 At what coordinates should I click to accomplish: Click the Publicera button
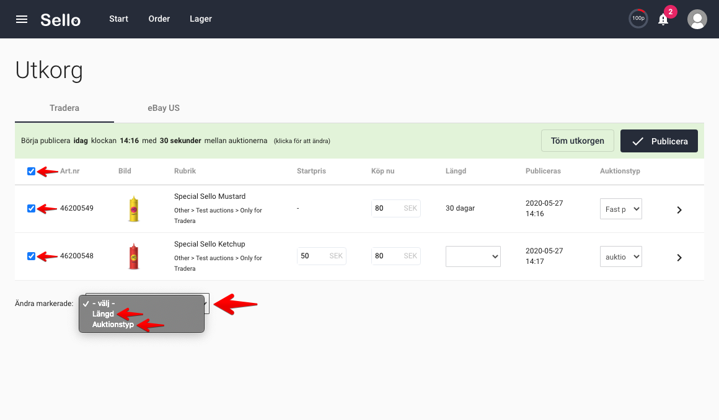point(659,141)
